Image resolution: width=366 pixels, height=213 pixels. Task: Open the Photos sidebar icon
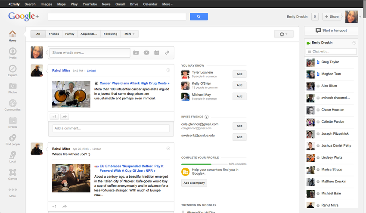(12, 86)
